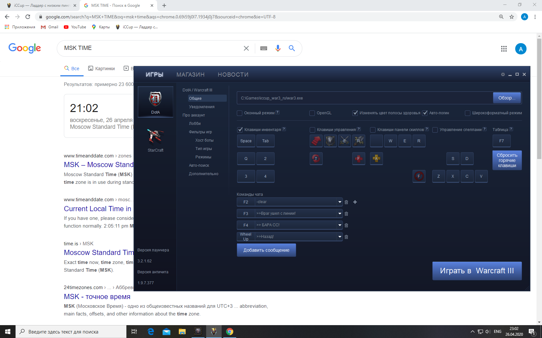This screenshot has height=338, width=542.
Task: Enable Широкоформатный режим checkbox
Action: tap(467, 113)
